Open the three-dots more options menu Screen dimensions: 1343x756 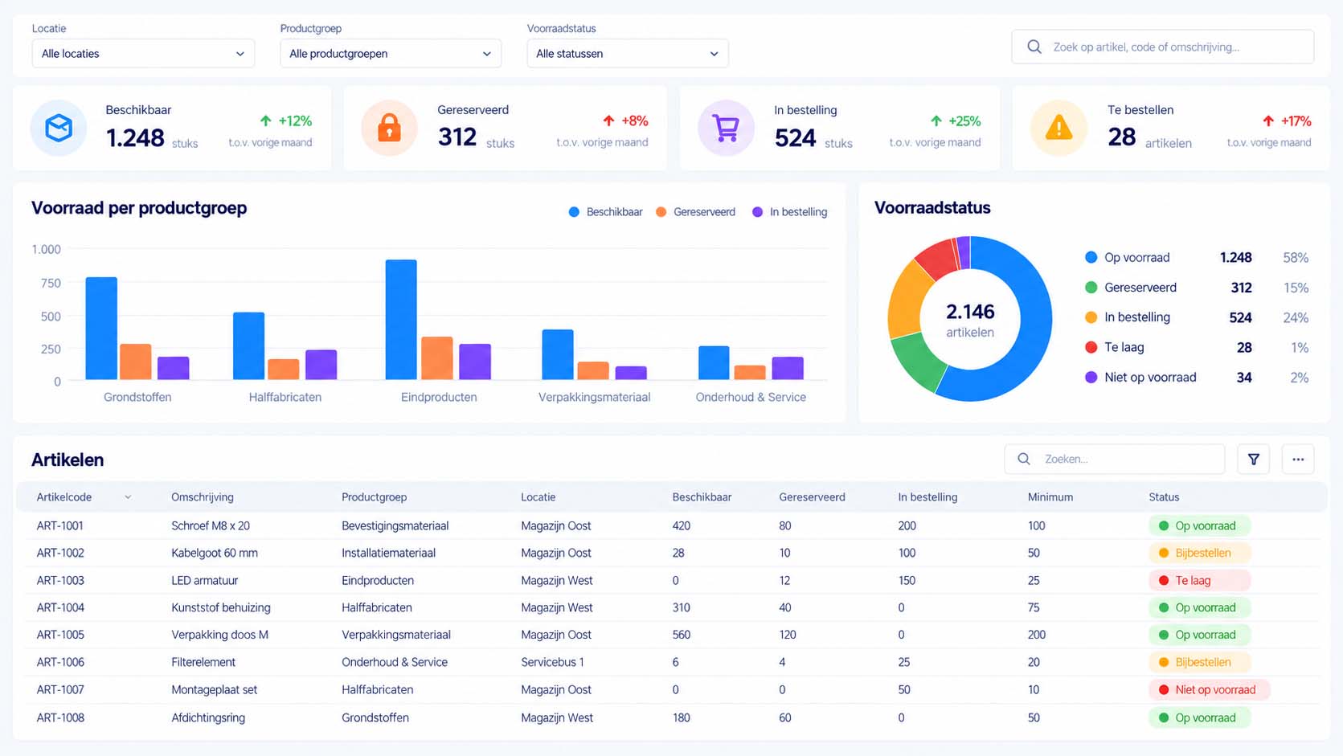point(1298,460)
